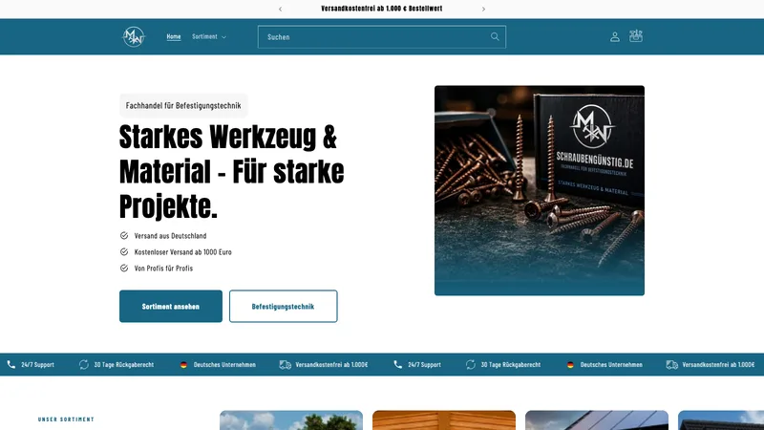Viewport: 764px width, 430px height.
Task: Click the site logo in the header
Action: 134,36
